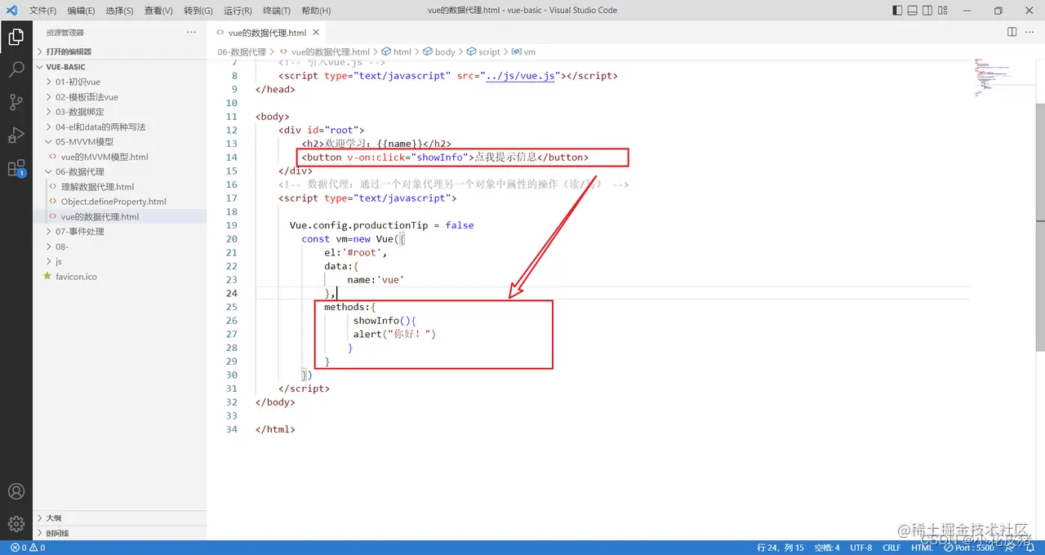Screen dimensions: 1045x555
Task: Click Live Server Port: 5500
Action: pyautogui.click(x=970, y=548)
